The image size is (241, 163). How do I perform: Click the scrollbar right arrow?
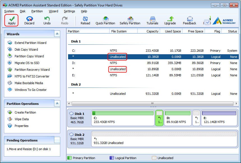pos(236,103)
